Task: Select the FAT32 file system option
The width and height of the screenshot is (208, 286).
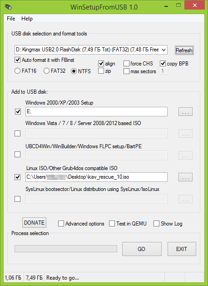Action: 47,71
